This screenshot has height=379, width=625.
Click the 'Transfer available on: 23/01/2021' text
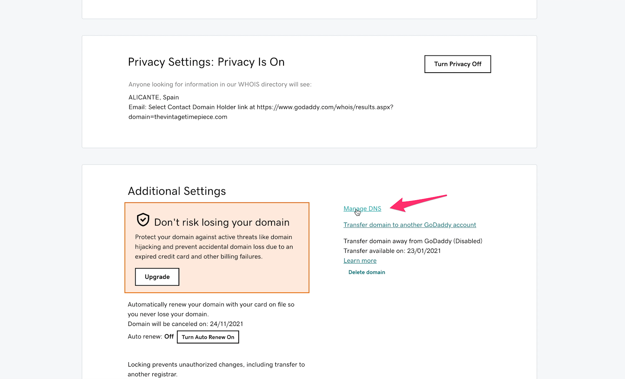pyautogui.click(x=392, y=251)
